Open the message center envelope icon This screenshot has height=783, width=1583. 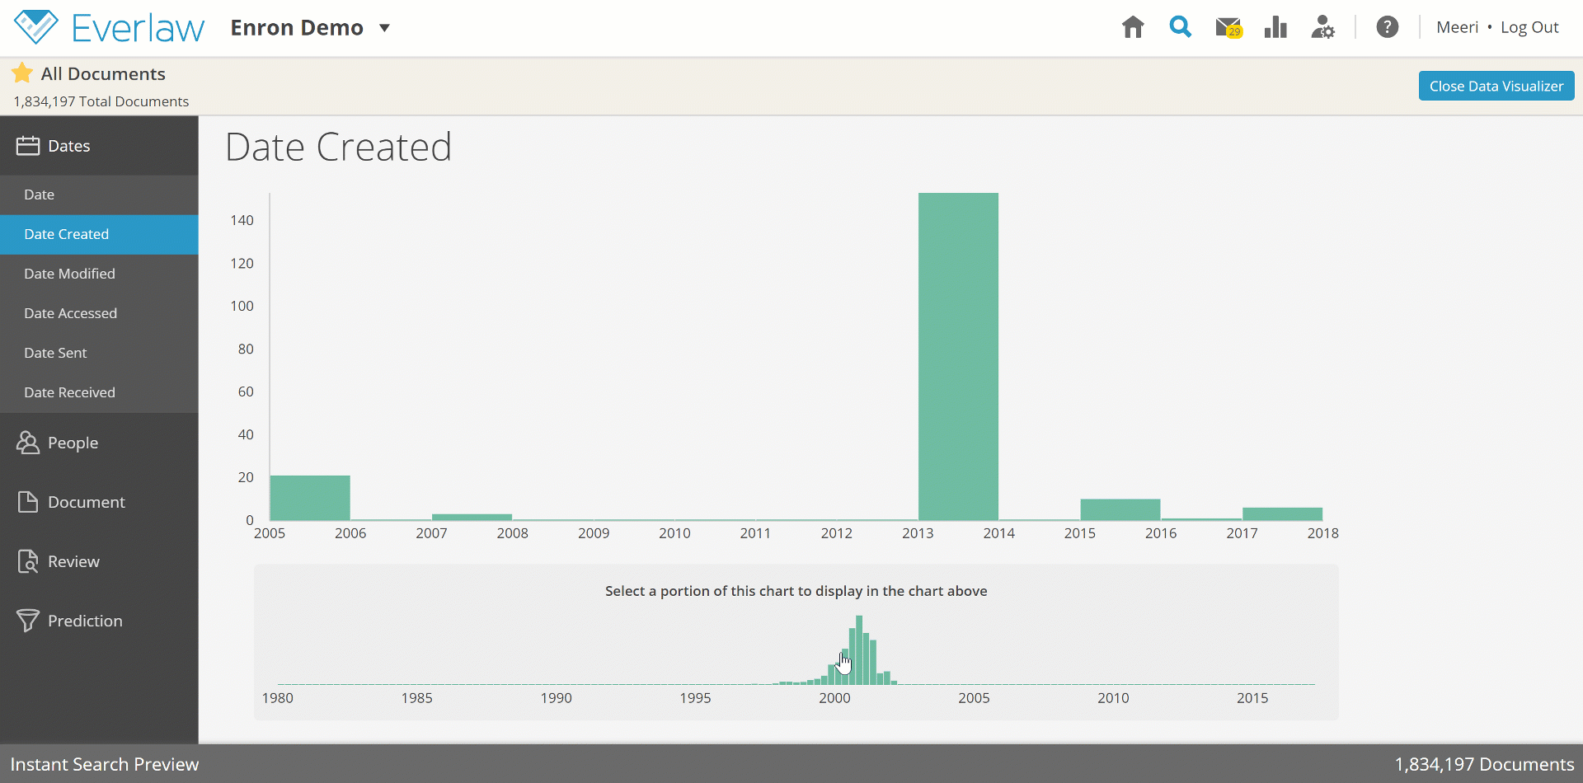click(x=1228, y=27)
